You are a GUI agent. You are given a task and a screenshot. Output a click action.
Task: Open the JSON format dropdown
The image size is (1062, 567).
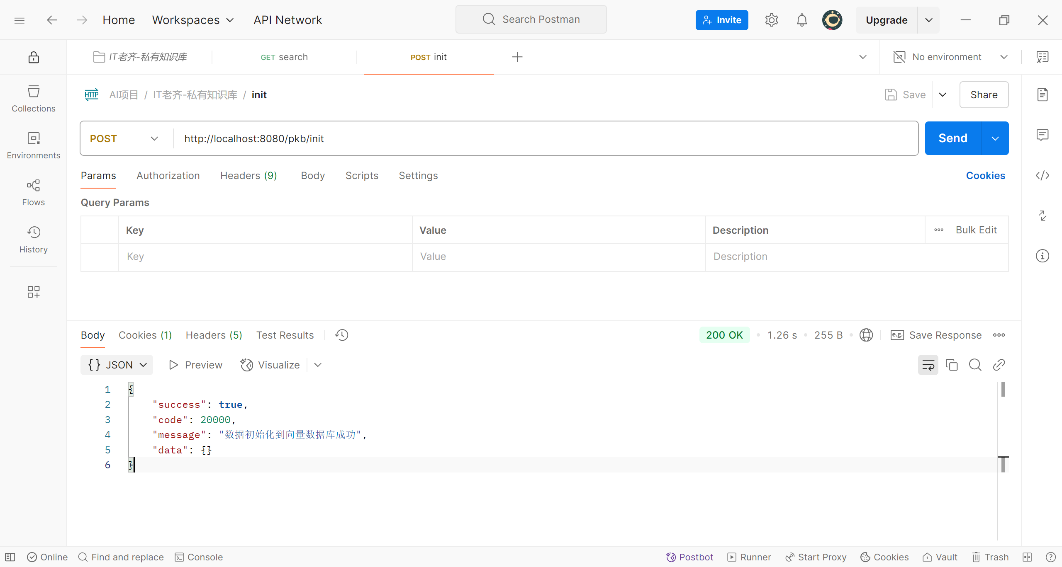point(117,365)
